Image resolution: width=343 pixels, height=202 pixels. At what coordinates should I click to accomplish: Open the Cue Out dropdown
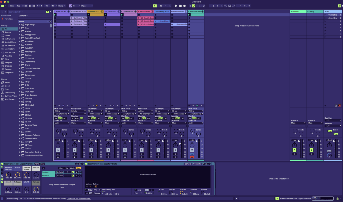[x=332, y=120]
